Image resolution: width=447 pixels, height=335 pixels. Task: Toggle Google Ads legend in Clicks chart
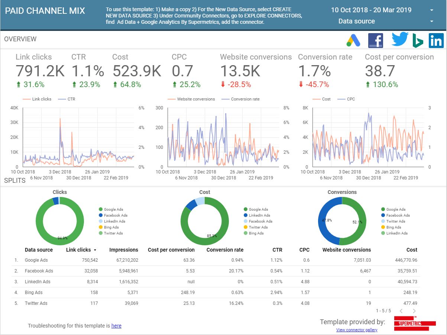(x=113, y=209)
